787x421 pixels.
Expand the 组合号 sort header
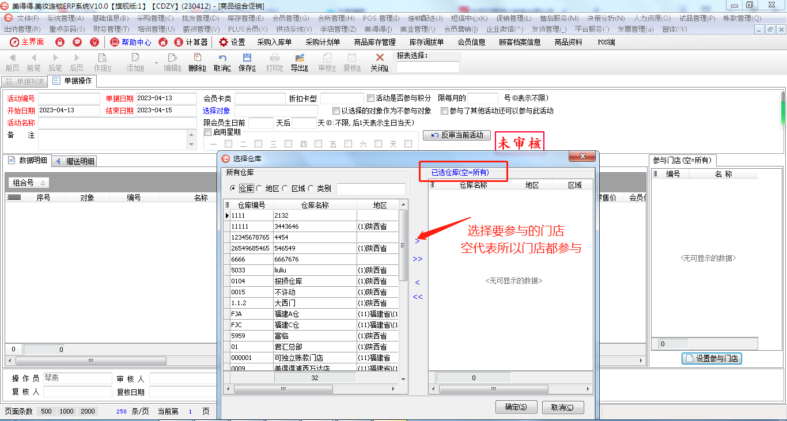pyautogui.click(x=29, y=183)
